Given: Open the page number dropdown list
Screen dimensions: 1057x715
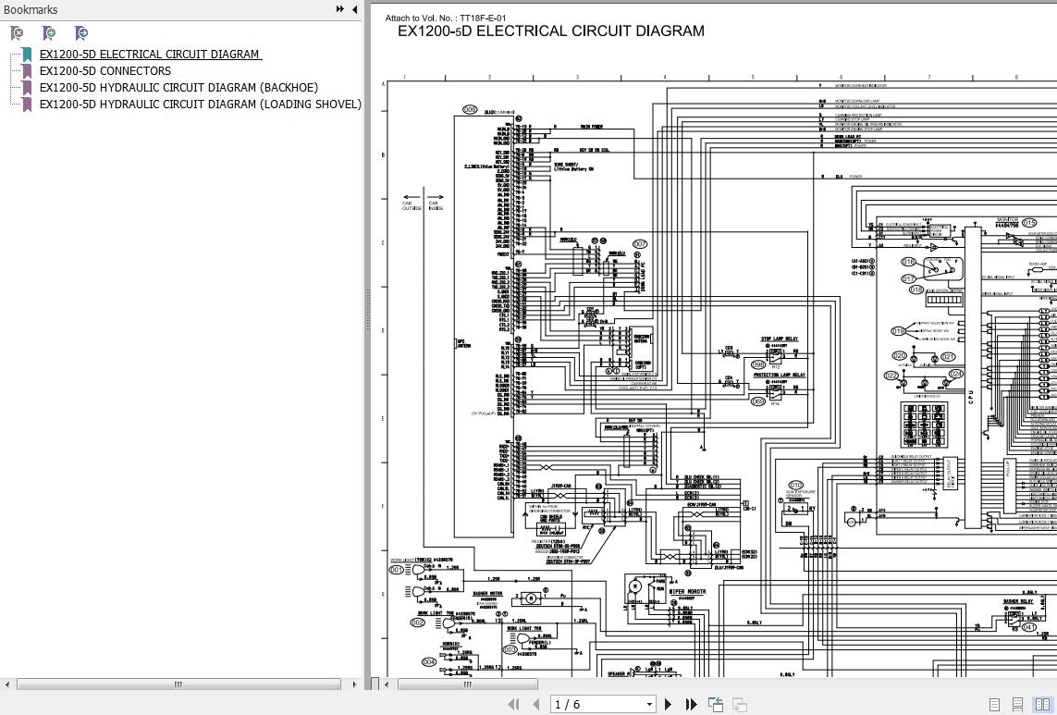Looking at the screenshot, I should [649, 705].
